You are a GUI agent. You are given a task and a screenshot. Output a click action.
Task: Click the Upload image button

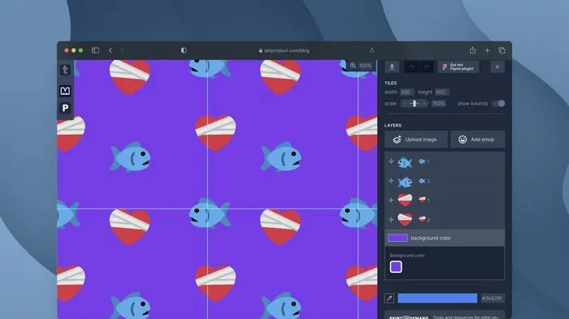coord(416,140)
